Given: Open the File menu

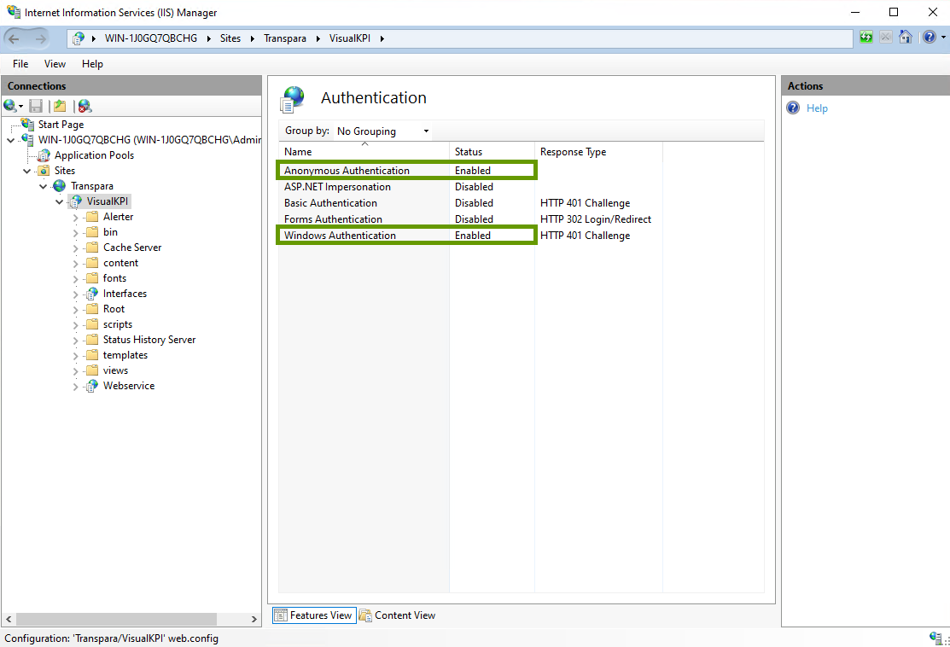Looking at the screenshot, I should (20, 64).
